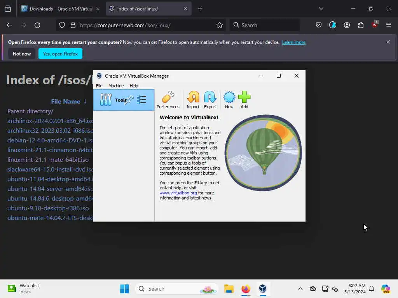The width and height of the screenshot is (398, 298).
Task: Click the tracking protection shield icon
Action: point(62,25)
